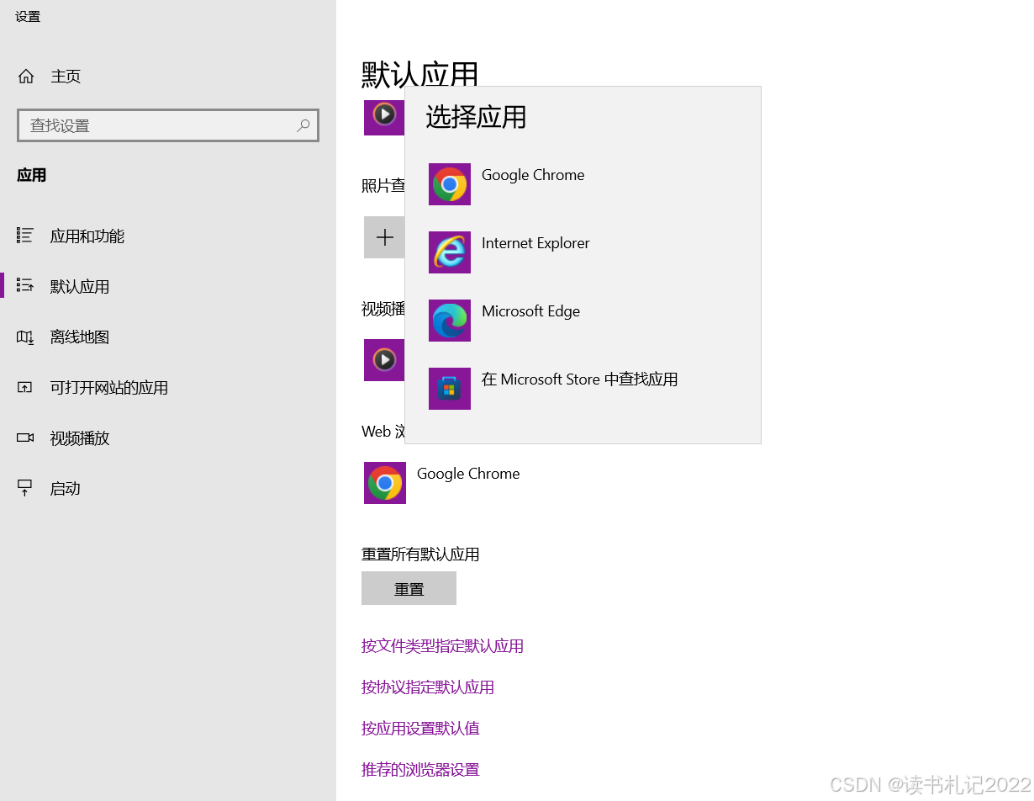Viewport: 1034px width, 801px height.
Task: Click the home icon beside 主页
Action: click(x=26, y=77)
